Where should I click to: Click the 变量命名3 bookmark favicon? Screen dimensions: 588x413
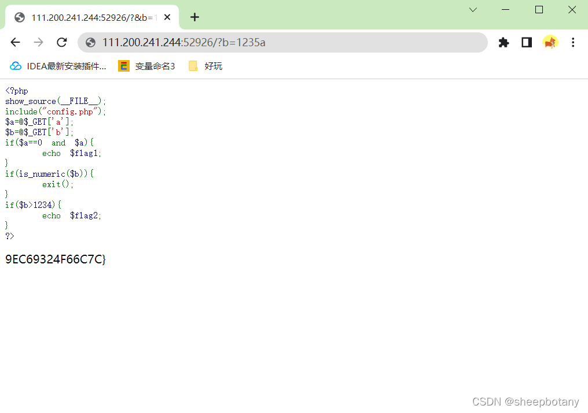[124, 66]
